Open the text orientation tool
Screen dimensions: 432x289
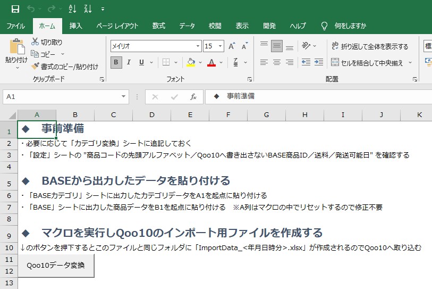pos(306,46)
